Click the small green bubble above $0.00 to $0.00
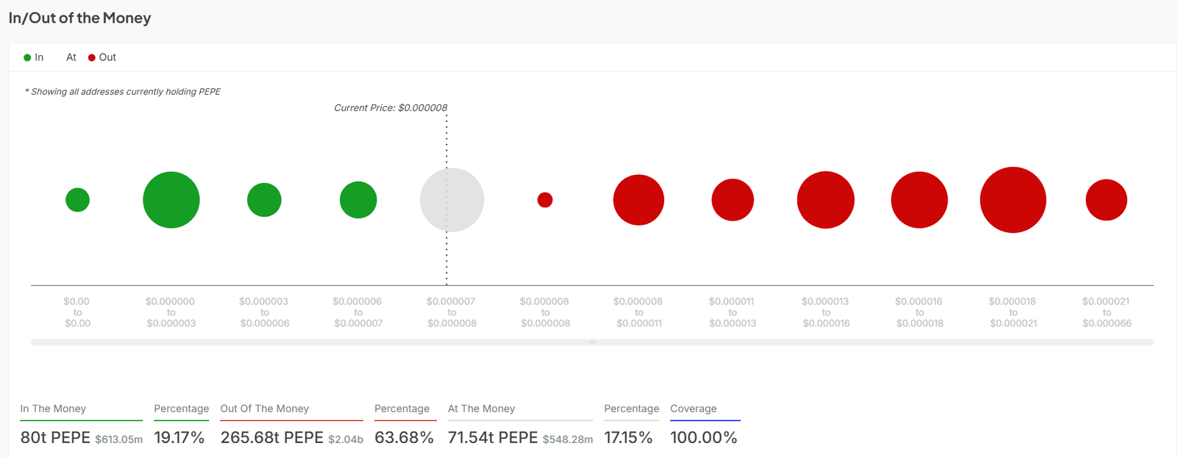 [x=77, y=200]
